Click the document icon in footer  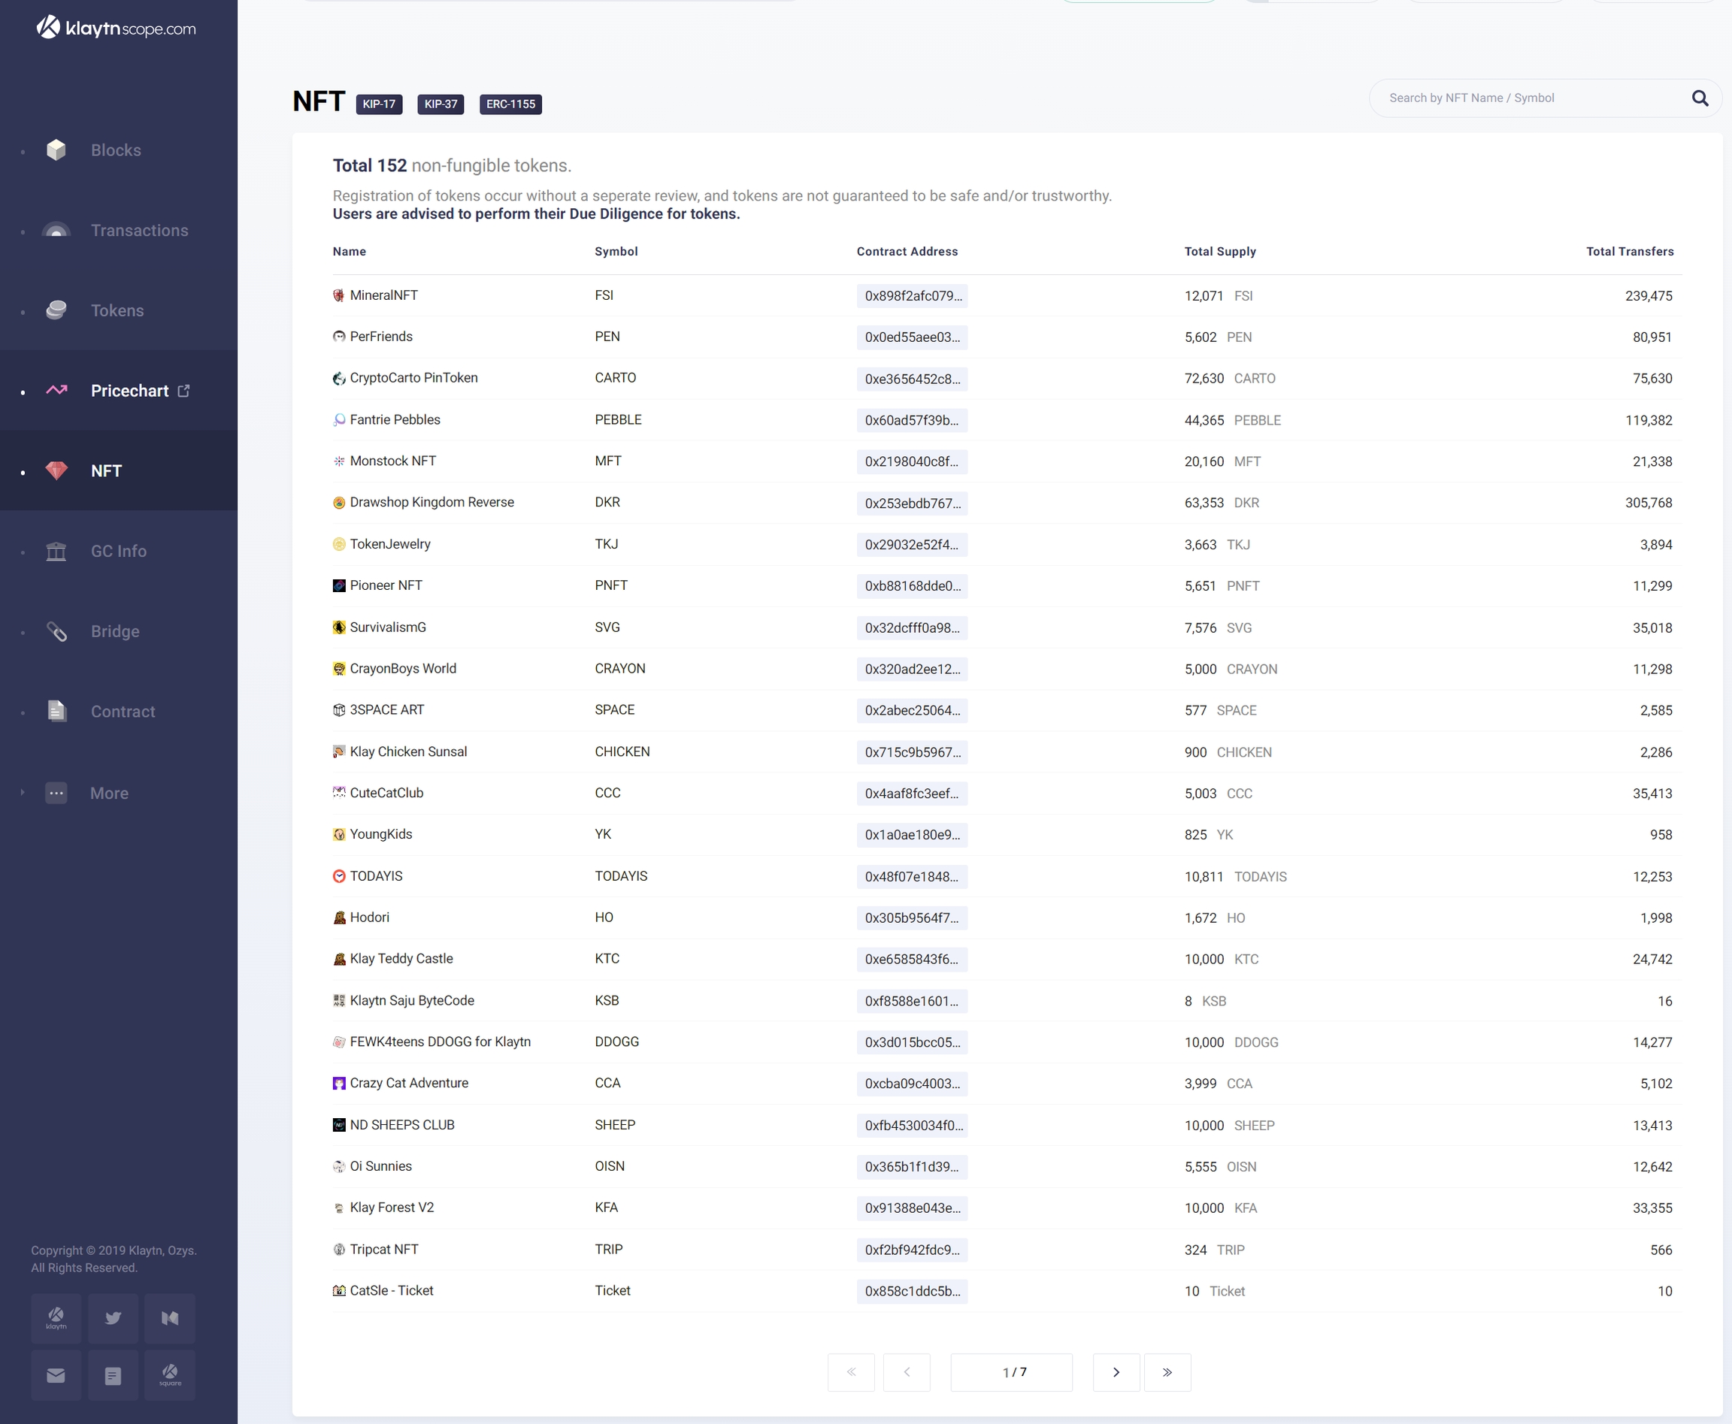(x=114, y=1376)
